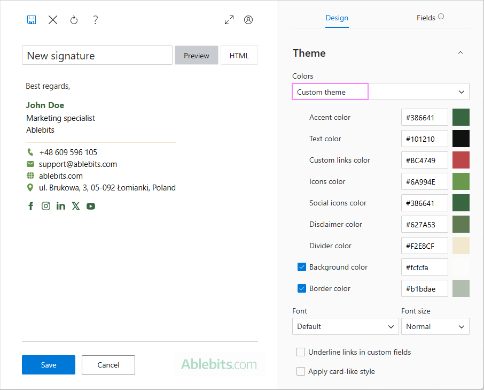This screenshot has width=484, height=390.
Task: Click the full-screen expand icon
Action: [x=229, y=20]
